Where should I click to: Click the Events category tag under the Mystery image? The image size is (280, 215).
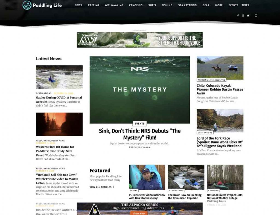140,123
